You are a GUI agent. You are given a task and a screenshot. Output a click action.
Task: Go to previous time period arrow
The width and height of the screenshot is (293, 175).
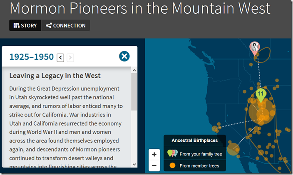60,57
